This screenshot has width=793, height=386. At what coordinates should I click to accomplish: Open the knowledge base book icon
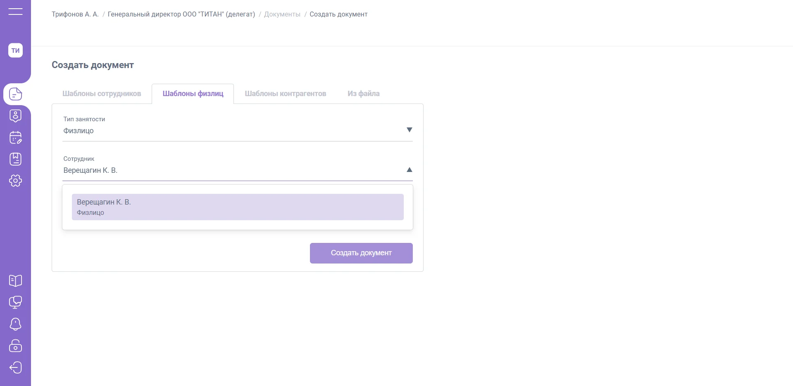(x=15, y=281)
